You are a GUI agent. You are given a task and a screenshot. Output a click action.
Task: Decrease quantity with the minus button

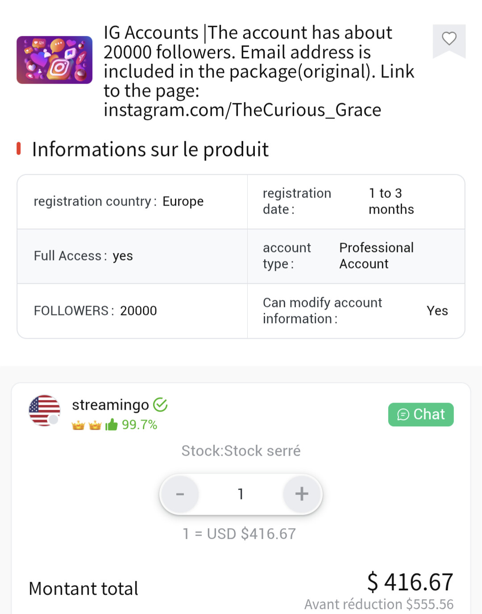tap(180, 494)
